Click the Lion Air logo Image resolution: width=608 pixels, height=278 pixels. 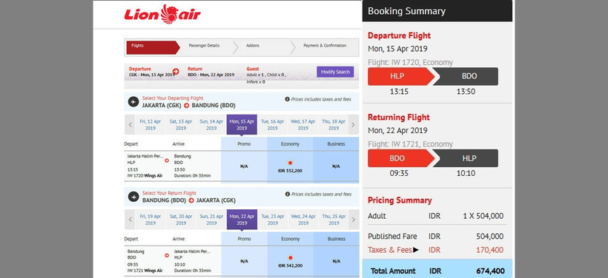click(x=162, y=14)
